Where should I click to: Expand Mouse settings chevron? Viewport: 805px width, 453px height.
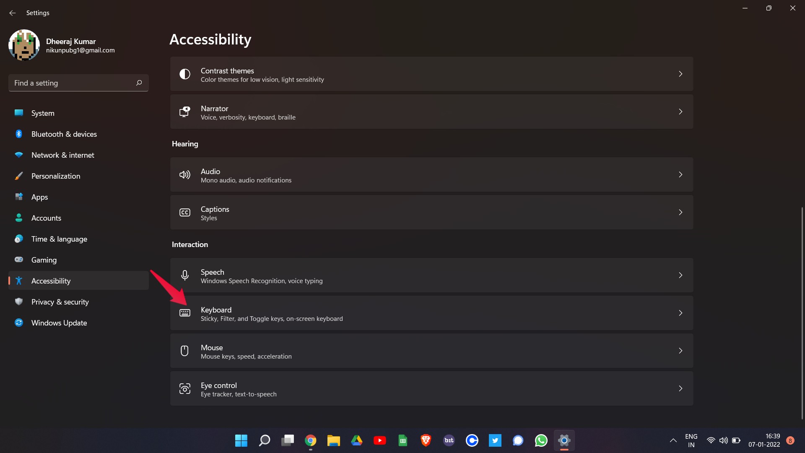[x=680, y=351]
